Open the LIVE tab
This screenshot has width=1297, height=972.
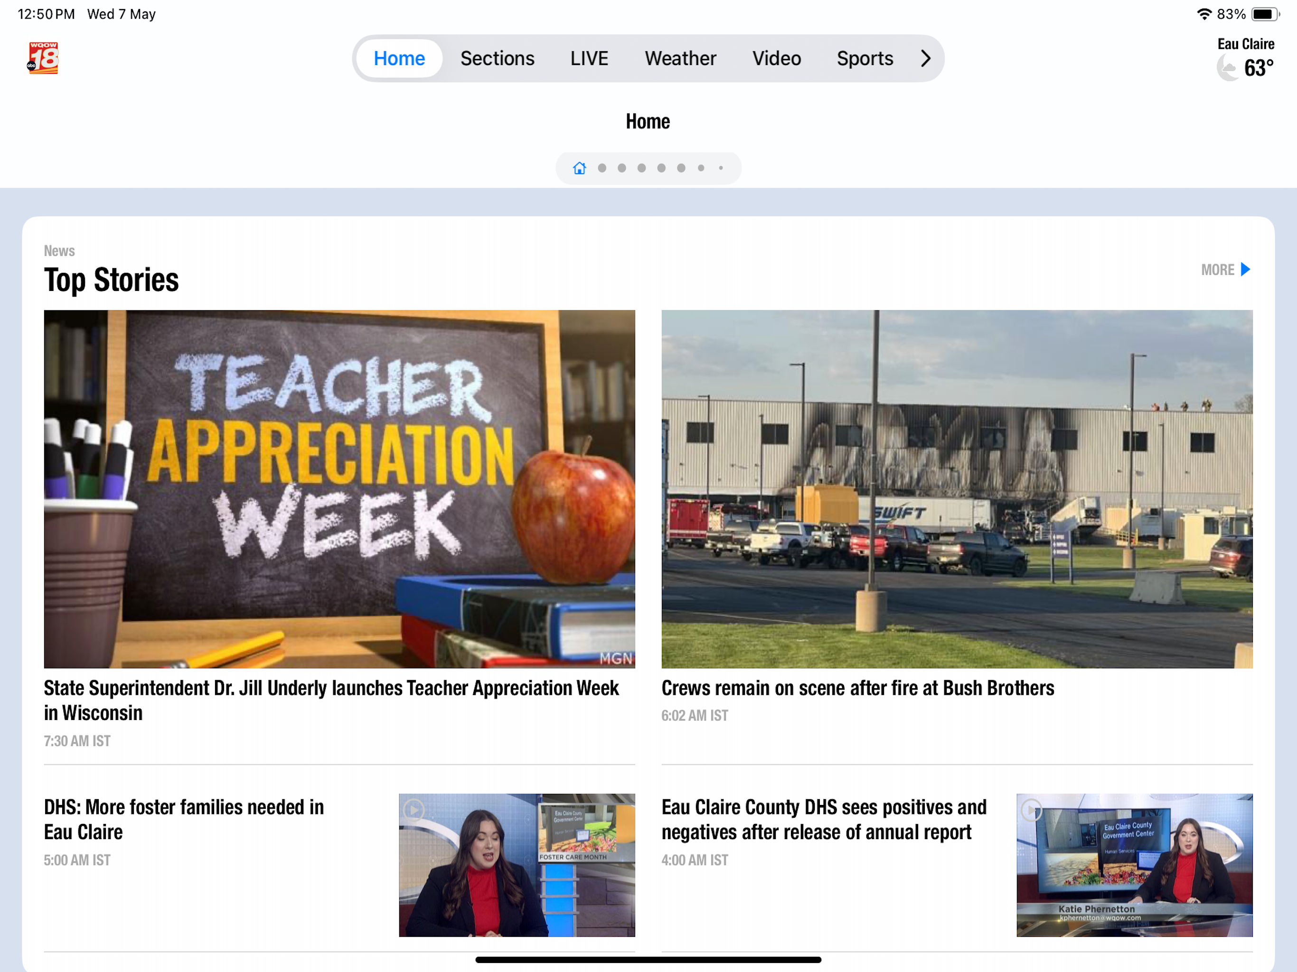[589, 59]
